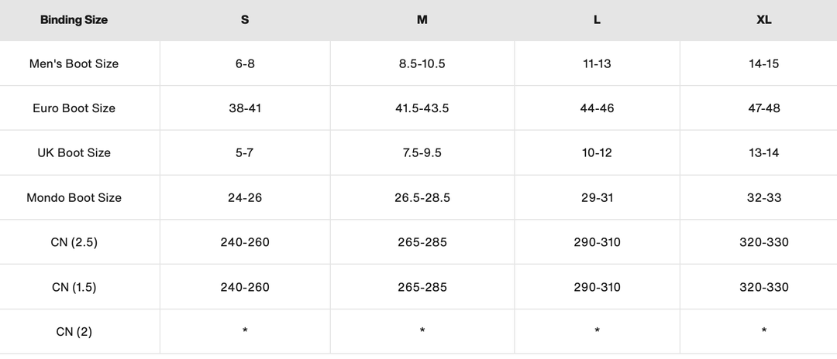Click the UK Boot Size row label

[74, 152]
